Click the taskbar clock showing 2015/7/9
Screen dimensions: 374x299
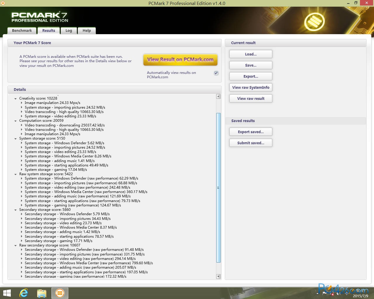click(361, 293)
